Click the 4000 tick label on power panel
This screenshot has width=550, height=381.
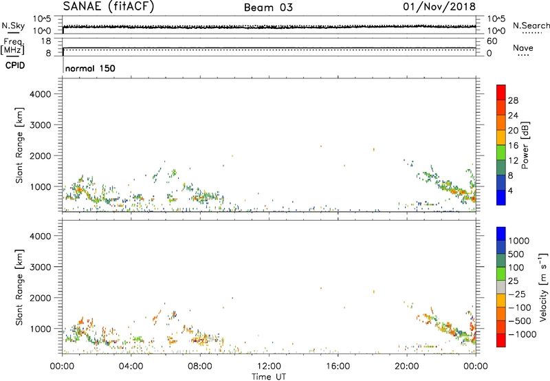tap(41, 94)
